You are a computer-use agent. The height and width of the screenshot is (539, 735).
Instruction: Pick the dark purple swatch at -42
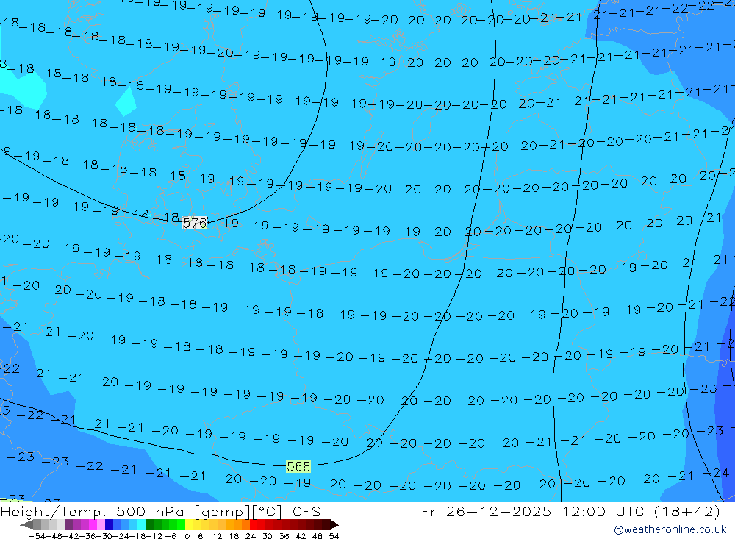coord(69,525)
